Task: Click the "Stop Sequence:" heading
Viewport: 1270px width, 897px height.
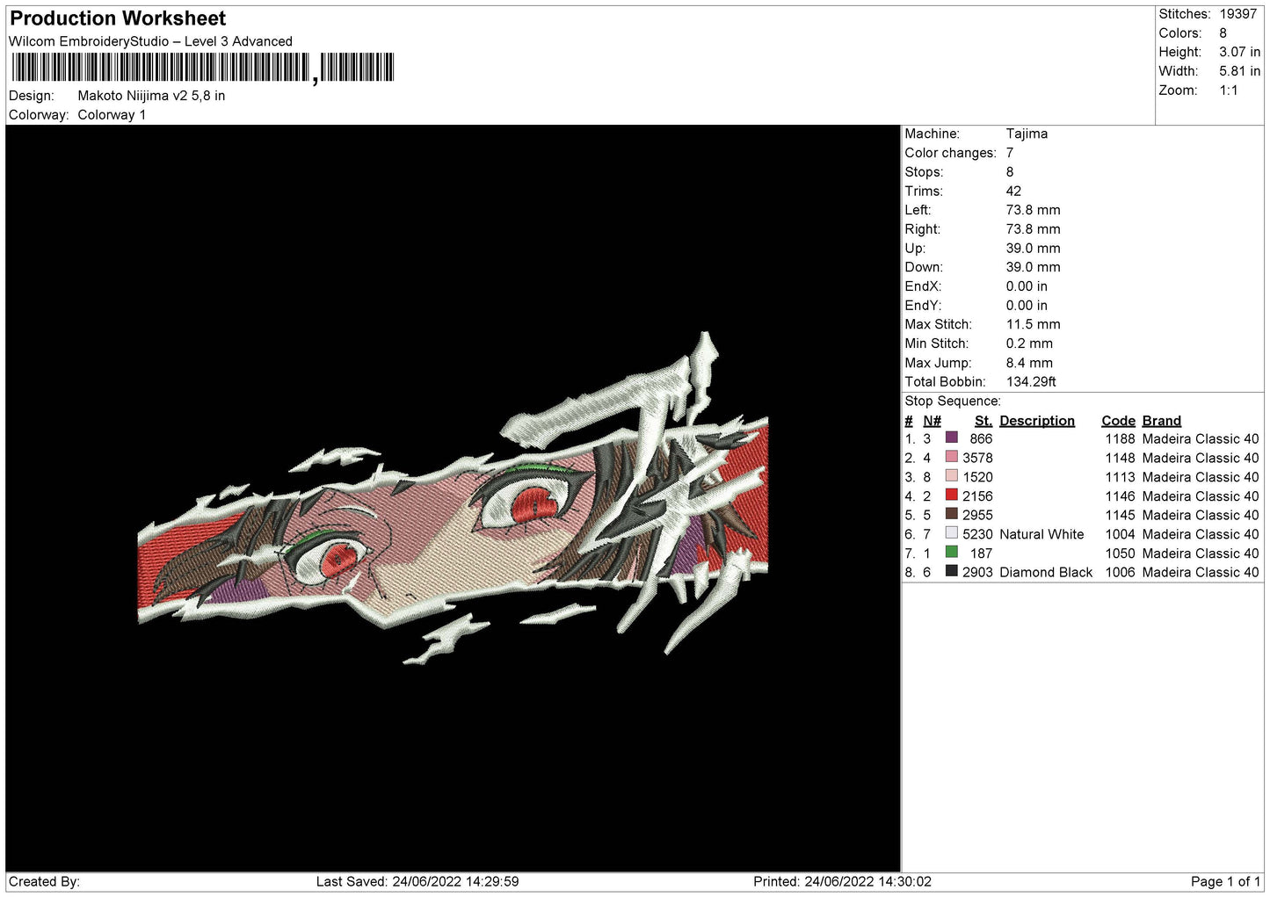Action: (x=953, y=401)
